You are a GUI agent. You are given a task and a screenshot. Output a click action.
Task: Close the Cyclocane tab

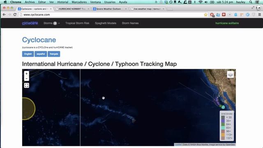coord(51,9)
